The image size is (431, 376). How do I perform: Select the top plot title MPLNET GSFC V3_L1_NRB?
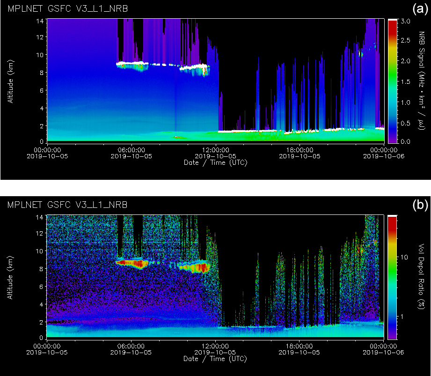[67, 9]
